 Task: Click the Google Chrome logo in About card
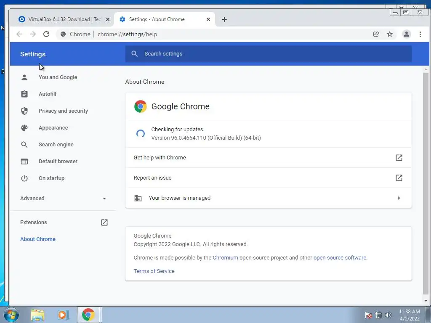[141, 106]
